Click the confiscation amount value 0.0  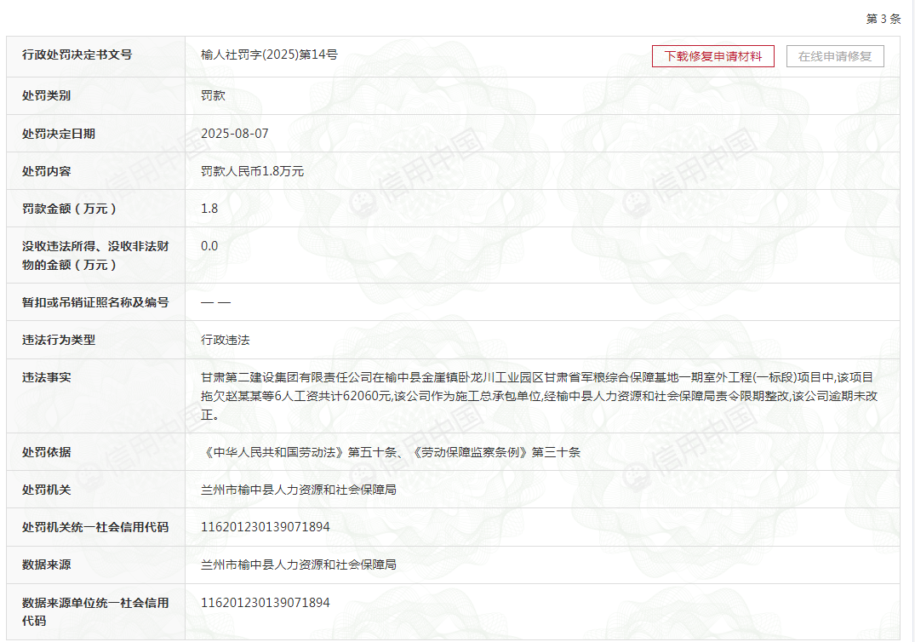[x=209, y=246]
